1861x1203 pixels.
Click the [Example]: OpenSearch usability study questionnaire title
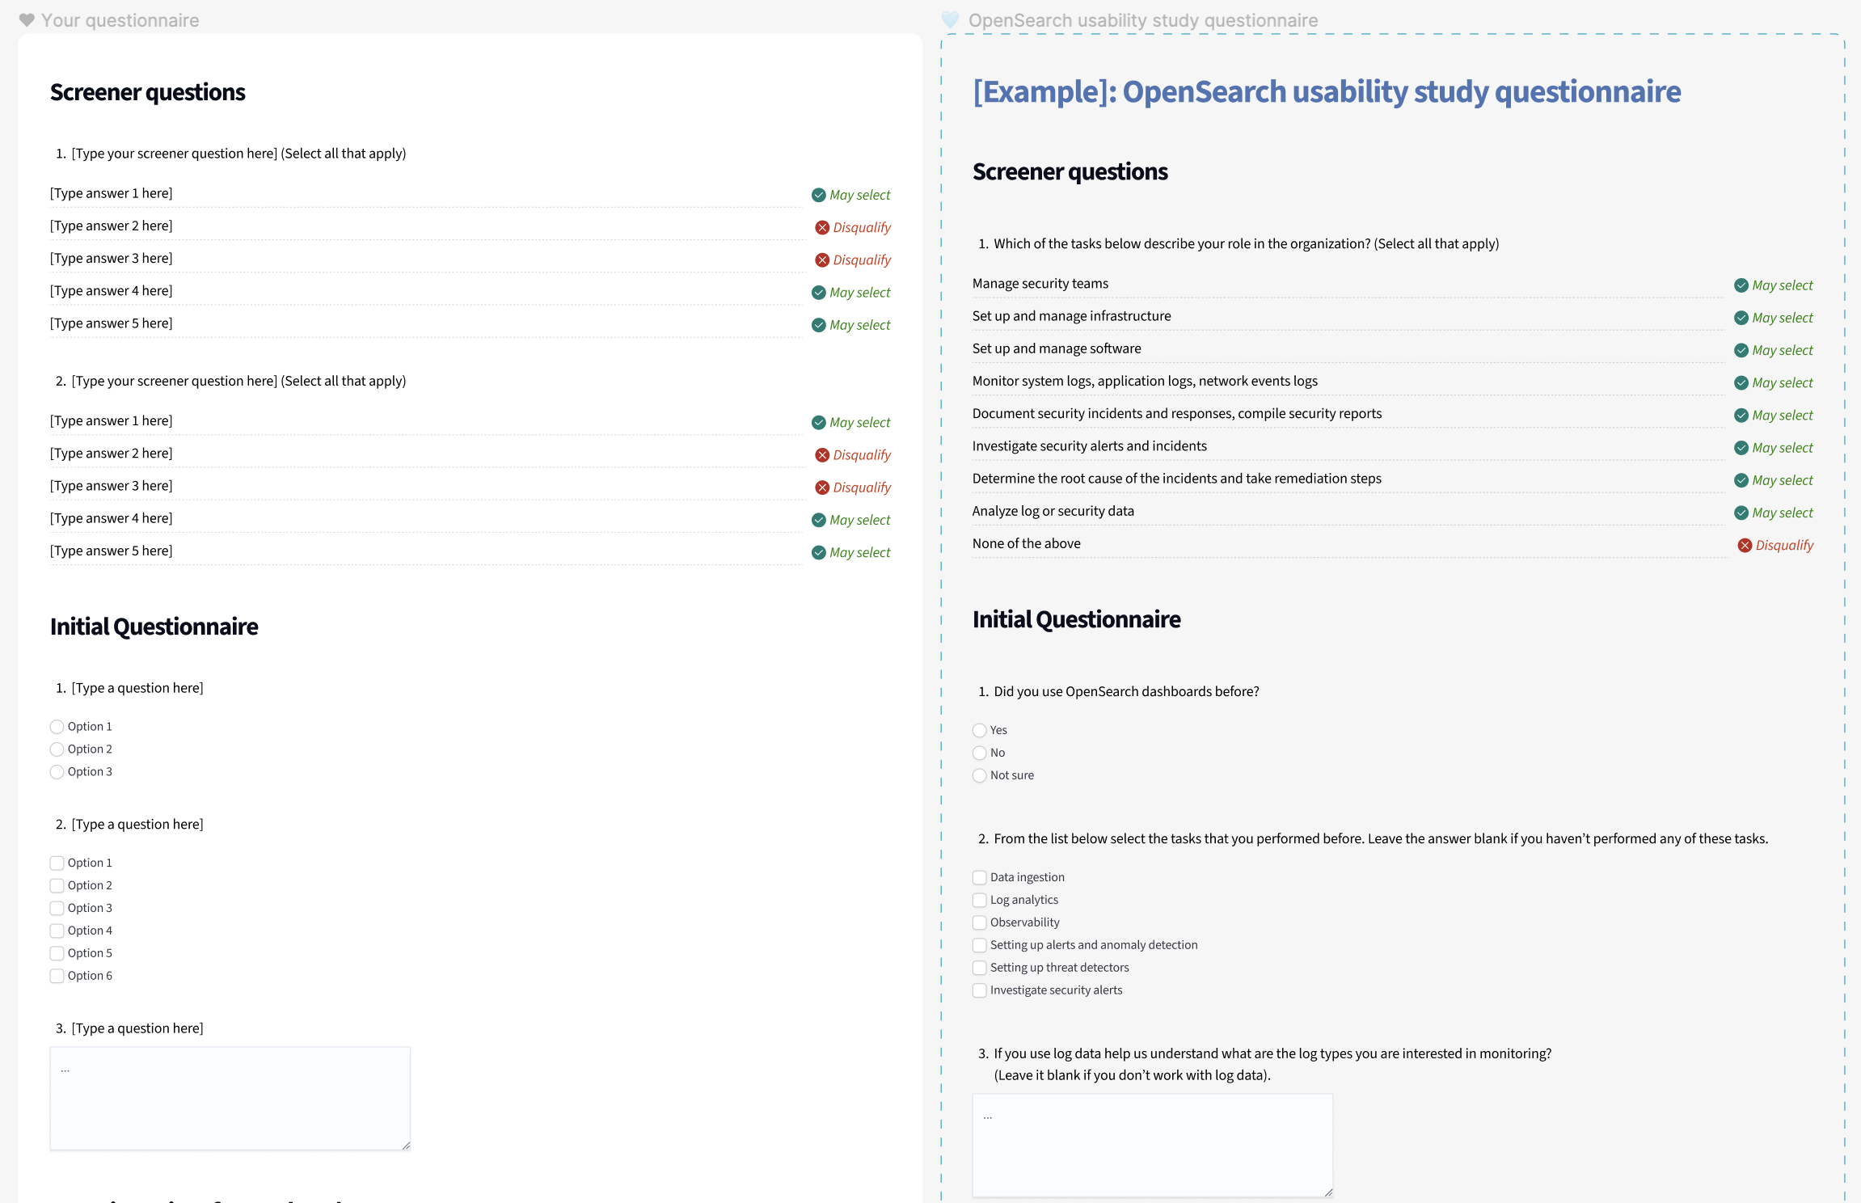[1327, 91]
